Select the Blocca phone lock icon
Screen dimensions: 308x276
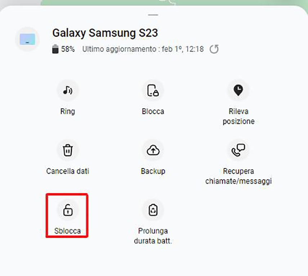[153, 91]
